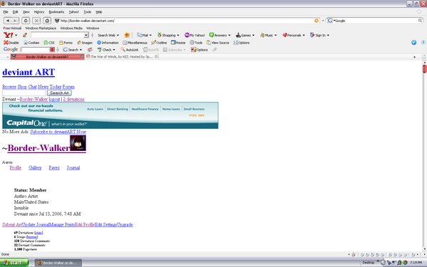Expand the Yahoo Answers dropdown
427x267 pixels.
[229, 36]
